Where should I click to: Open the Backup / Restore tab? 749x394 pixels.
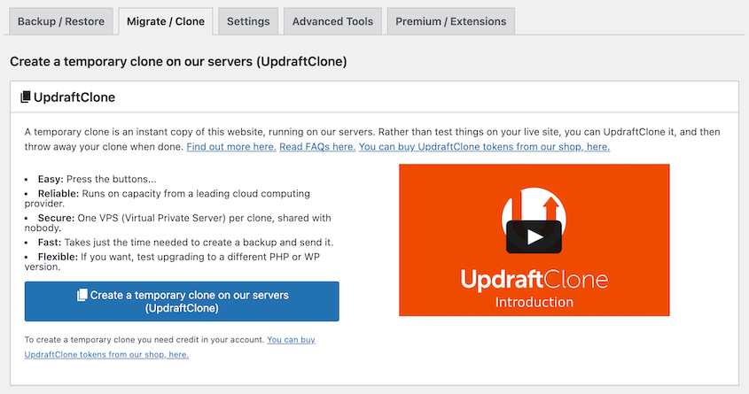[x=60, y=21]
